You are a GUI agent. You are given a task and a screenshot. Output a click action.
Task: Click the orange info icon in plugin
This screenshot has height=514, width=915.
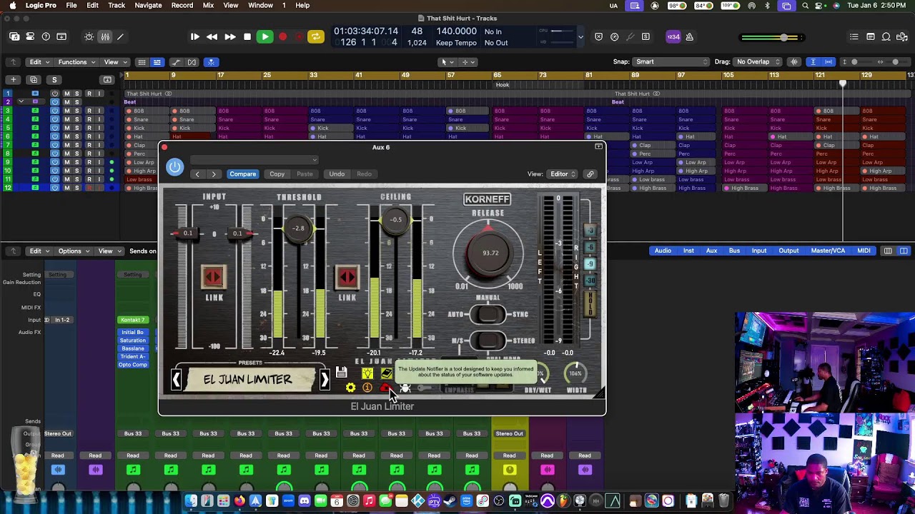[x=367, y=388]
